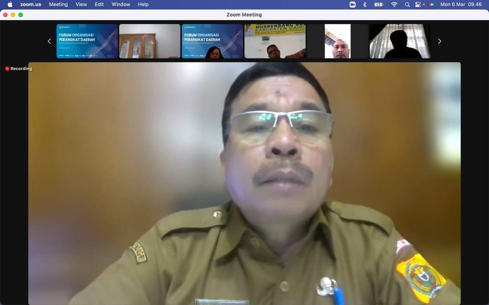
Task: Open the Edit menu
Action: coord(99,5)
